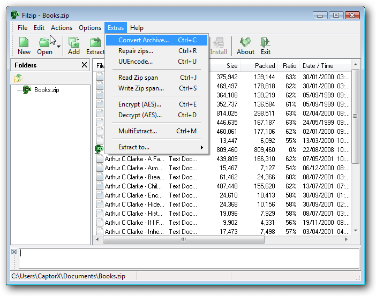The height and width of the screenshot is (296, 376).
Task: Select file Arthur C Clarke - Brea...
Action: coord(134,177)
